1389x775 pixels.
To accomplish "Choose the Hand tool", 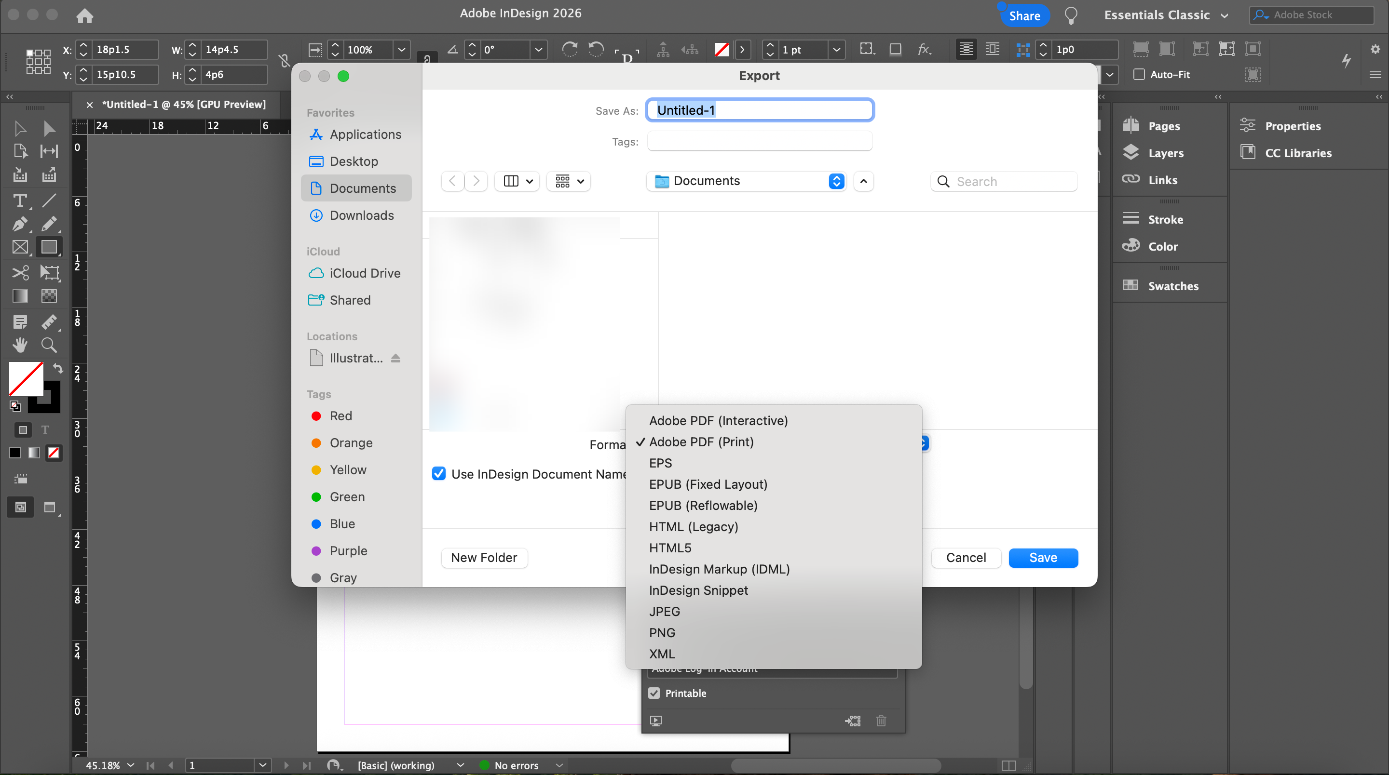I will tap(20, 345).
